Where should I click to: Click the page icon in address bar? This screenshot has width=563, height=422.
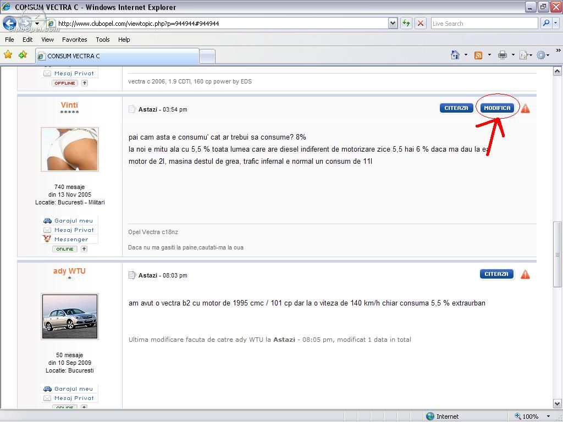click(51, 23)
